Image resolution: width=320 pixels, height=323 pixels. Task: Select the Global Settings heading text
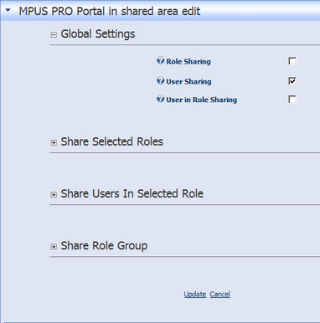coord(98,34)
